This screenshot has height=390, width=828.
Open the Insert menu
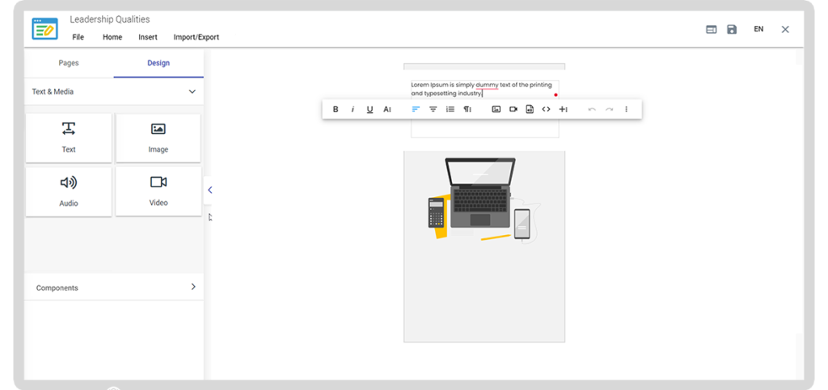pyautogui.click(x=148, y=37)
